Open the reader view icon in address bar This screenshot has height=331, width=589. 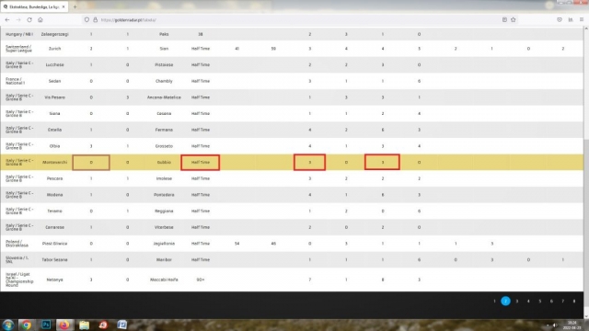coord(504,20)
